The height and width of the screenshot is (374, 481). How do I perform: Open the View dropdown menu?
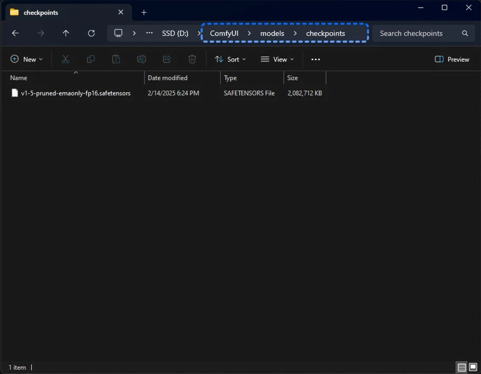277,59
